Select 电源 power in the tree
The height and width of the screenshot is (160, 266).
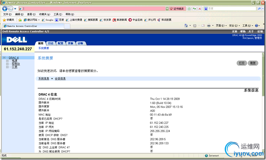tap(14, 61)
